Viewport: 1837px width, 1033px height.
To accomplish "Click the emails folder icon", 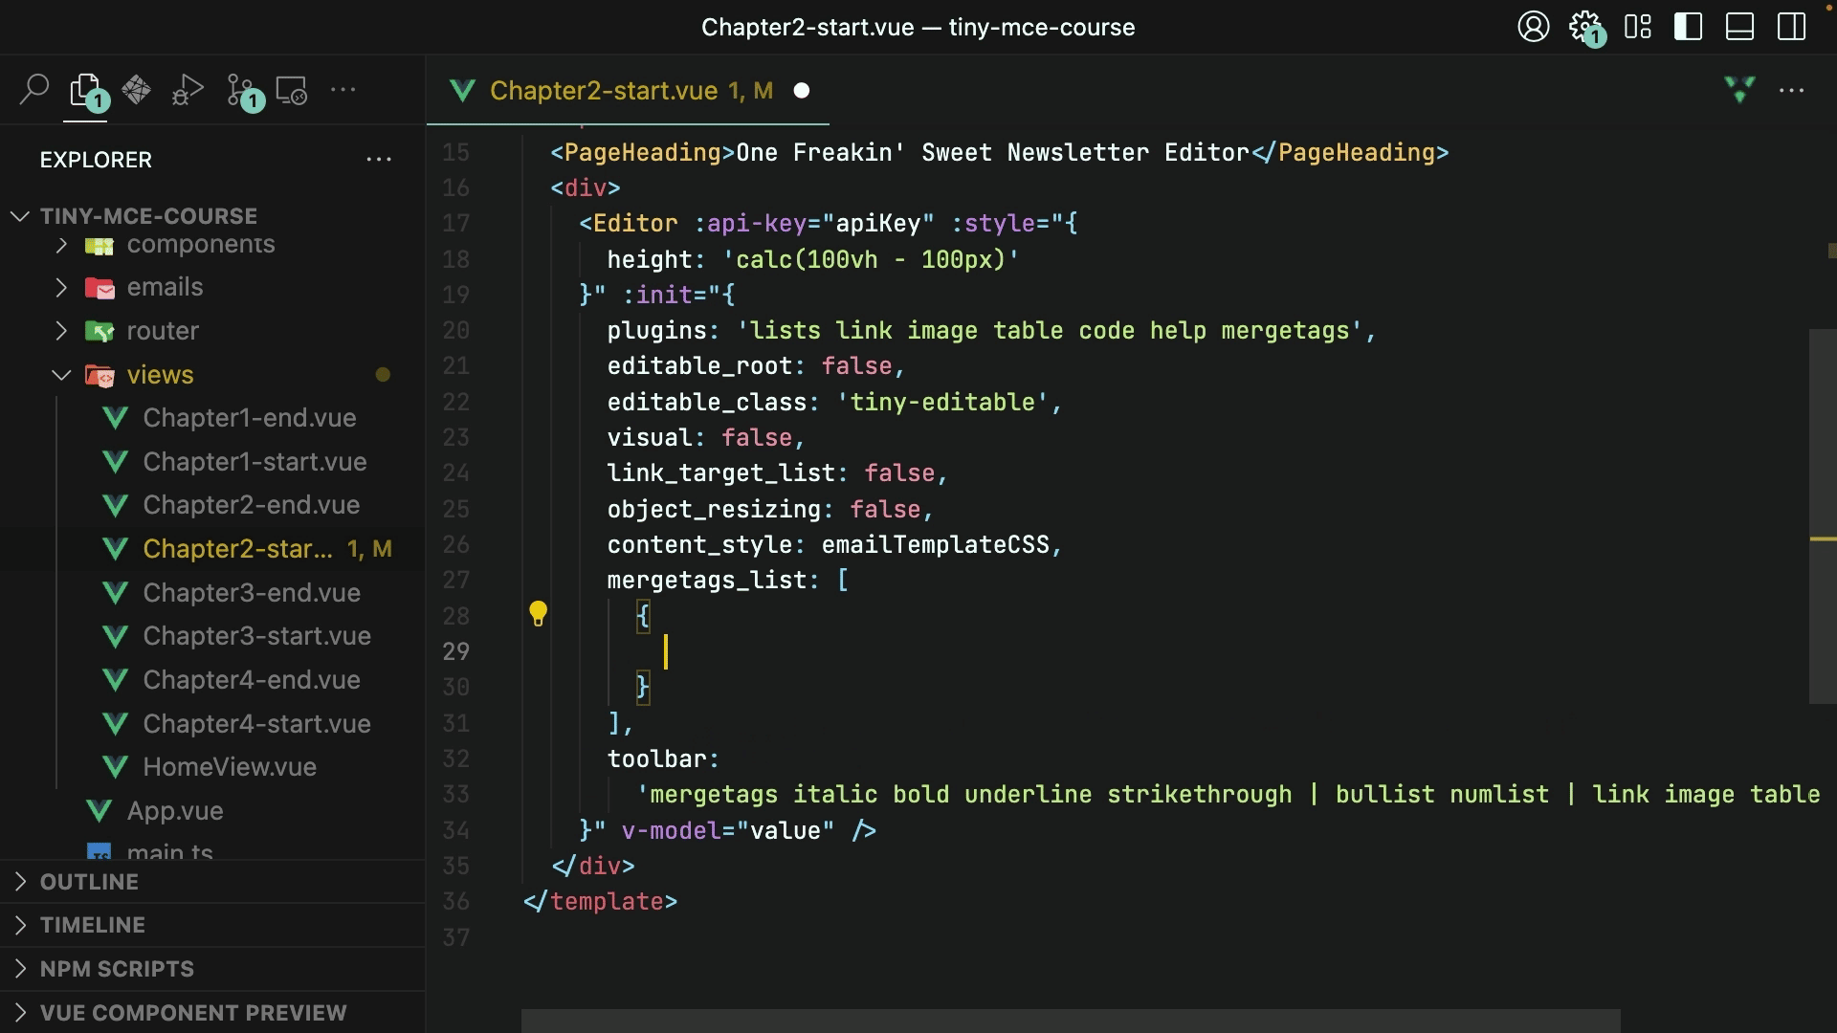I will pyautogui.click(x=100, y=288).
